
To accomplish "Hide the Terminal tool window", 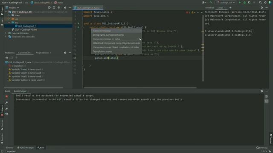I will tap(267, 8).
